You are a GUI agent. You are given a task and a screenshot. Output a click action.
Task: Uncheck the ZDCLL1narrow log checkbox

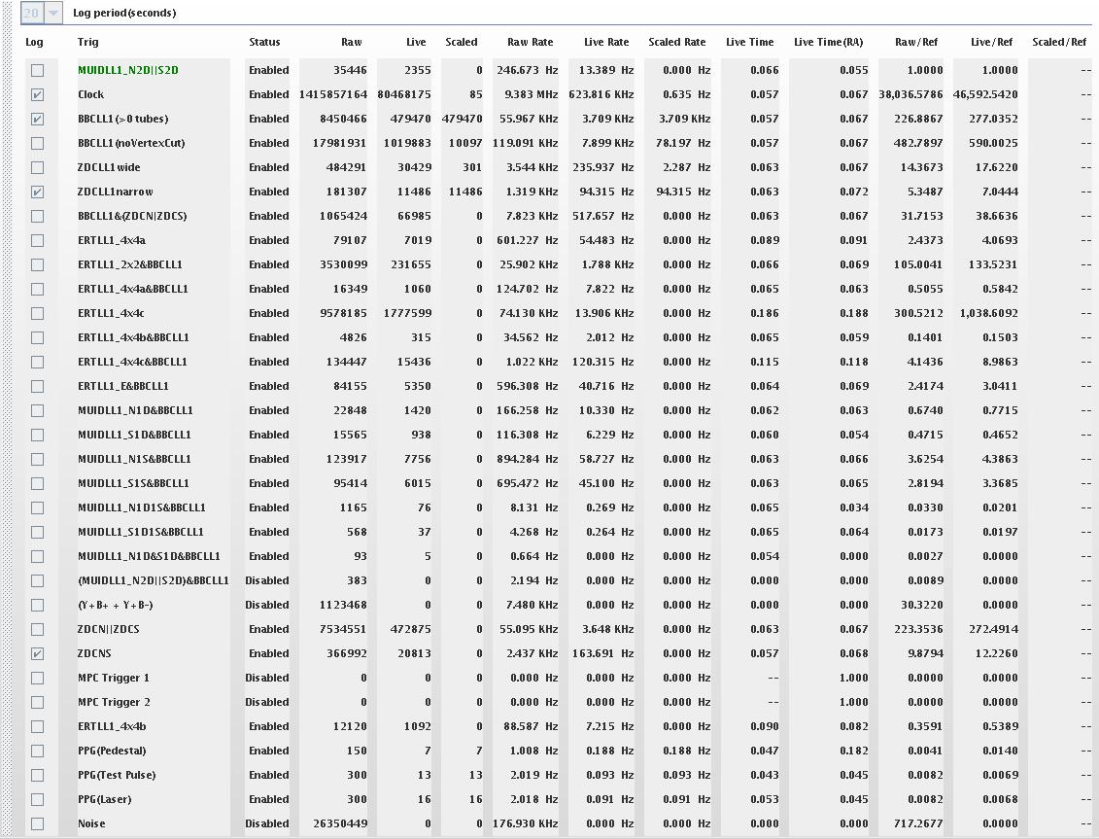[37, 192]
